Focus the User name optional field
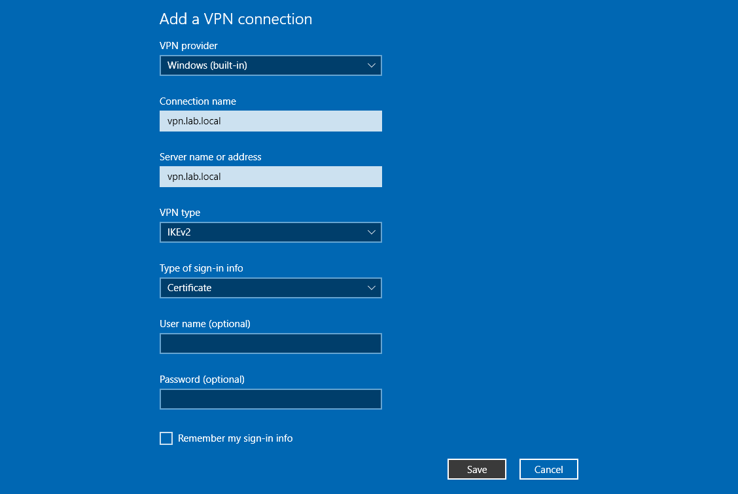This screenshot has width=738, height=494. [270, 344]
